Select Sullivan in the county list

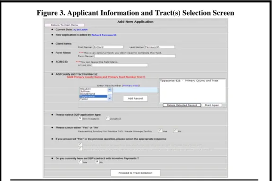tap(94, 91)
